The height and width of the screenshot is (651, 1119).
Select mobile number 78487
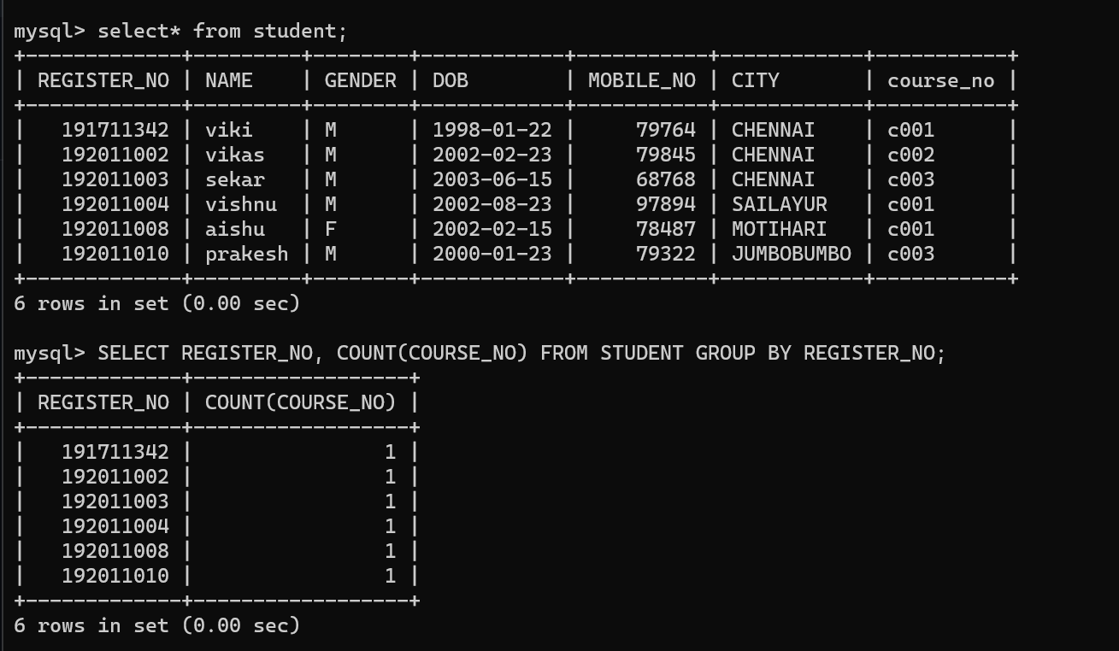[x=666, y=229]
